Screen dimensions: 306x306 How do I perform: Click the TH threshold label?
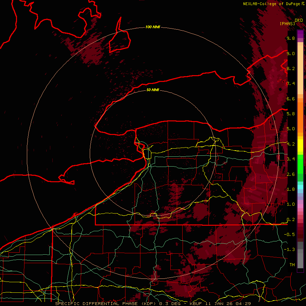pos(292,265)
